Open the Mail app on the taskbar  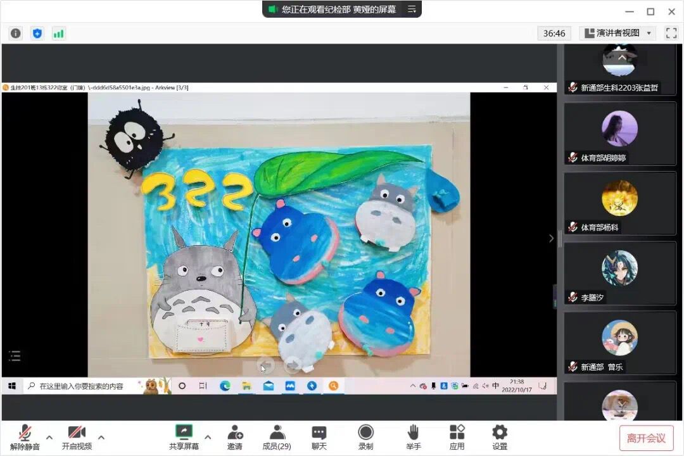pyautogui.click(x=269, y=386)
